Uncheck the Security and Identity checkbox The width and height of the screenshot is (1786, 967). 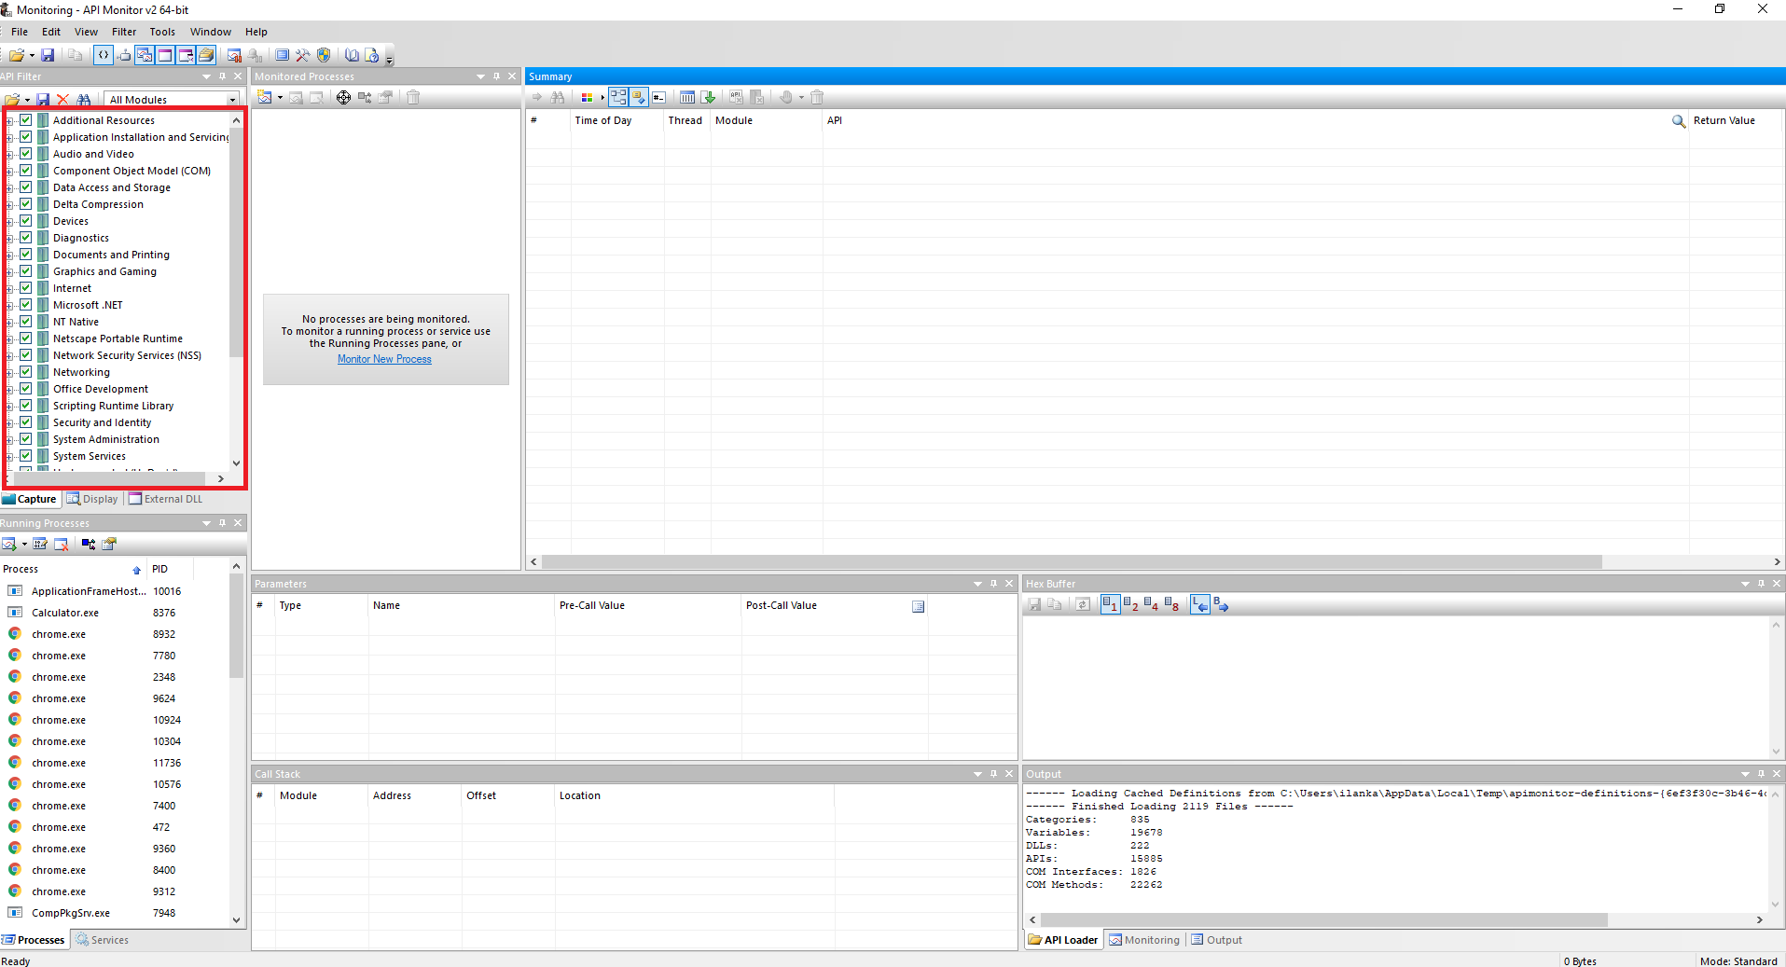(26, 422)
